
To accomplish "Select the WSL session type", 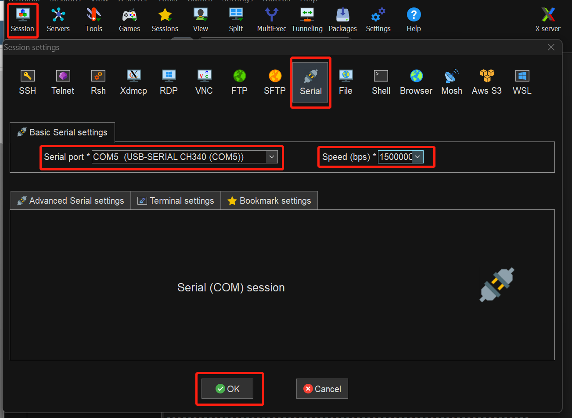I will click(x=522, y=82).
